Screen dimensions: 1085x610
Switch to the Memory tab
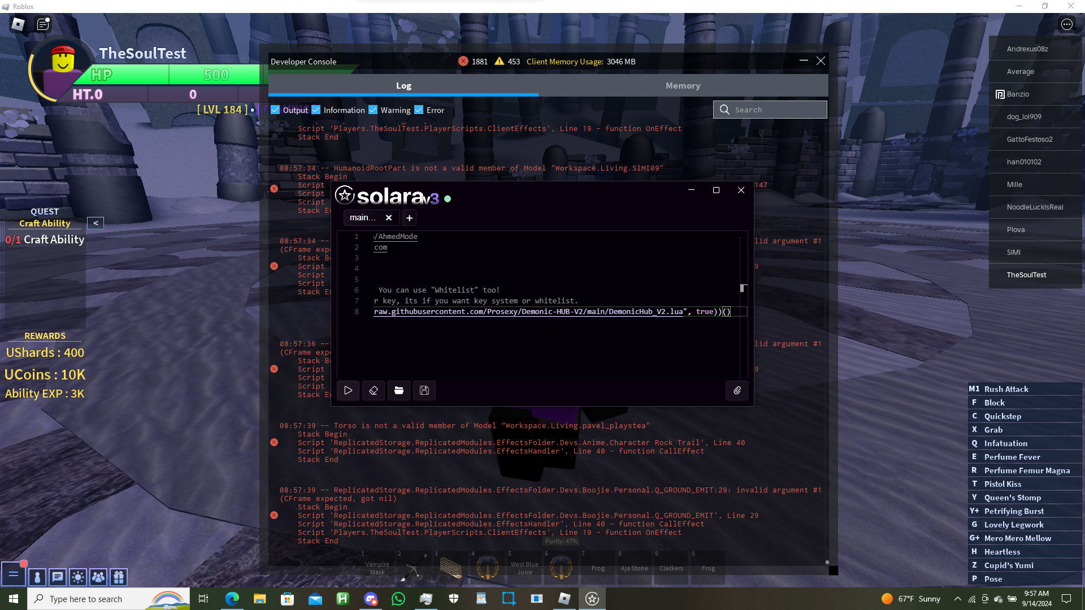point(683,86)
